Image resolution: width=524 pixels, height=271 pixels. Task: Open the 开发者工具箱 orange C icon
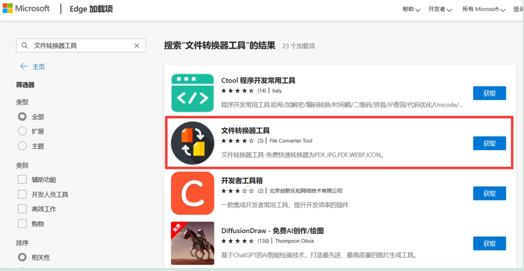(x=192, y=193)
